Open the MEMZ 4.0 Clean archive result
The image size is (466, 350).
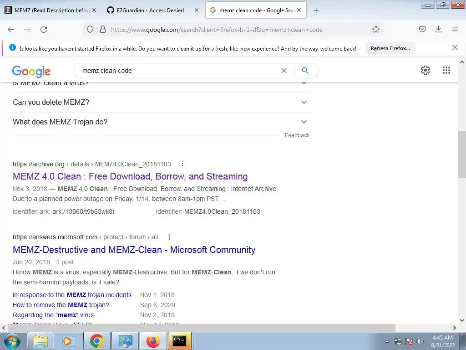tap(130, 176)
